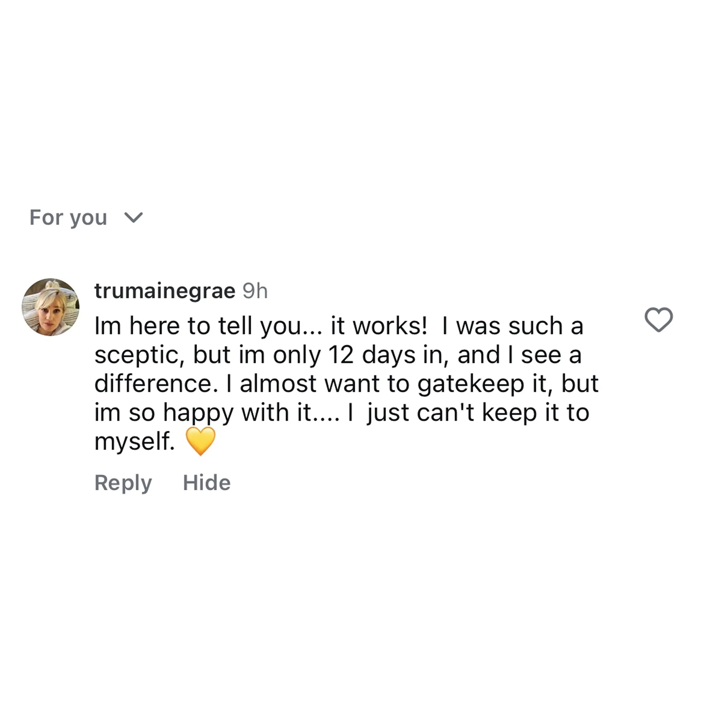Tap the heart outline icon
Screen dimensions: 722x722
pyautogui.click(x=659, y=319)
